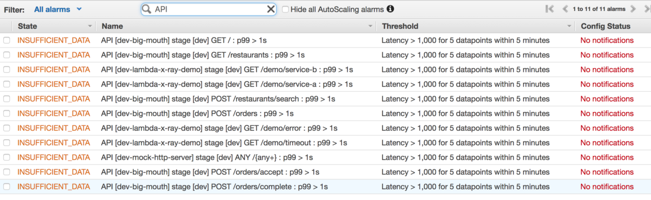651x200 pixels.
Task: Go to next page of alarms
Action: point(633,9)
